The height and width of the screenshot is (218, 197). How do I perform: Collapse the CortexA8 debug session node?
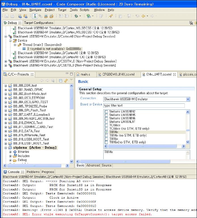[6, 36]
